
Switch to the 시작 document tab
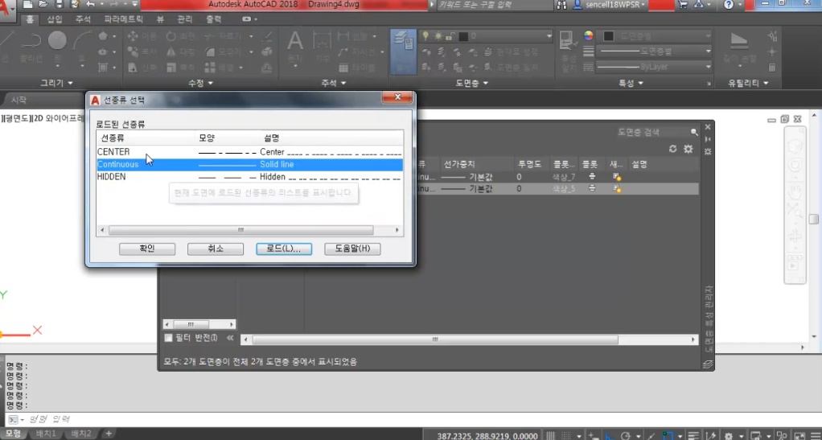pyautogui.click(x=18, y=100)
